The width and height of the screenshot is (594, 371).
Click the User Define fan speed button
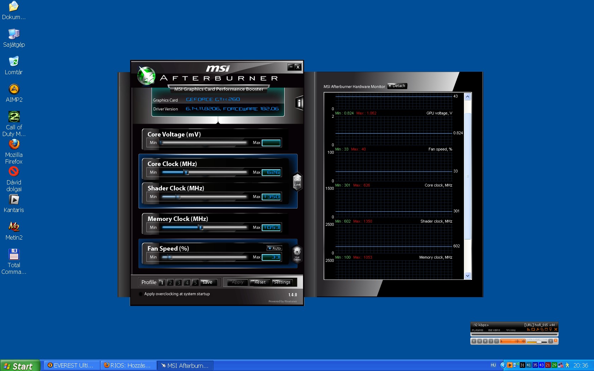(297, 253)
